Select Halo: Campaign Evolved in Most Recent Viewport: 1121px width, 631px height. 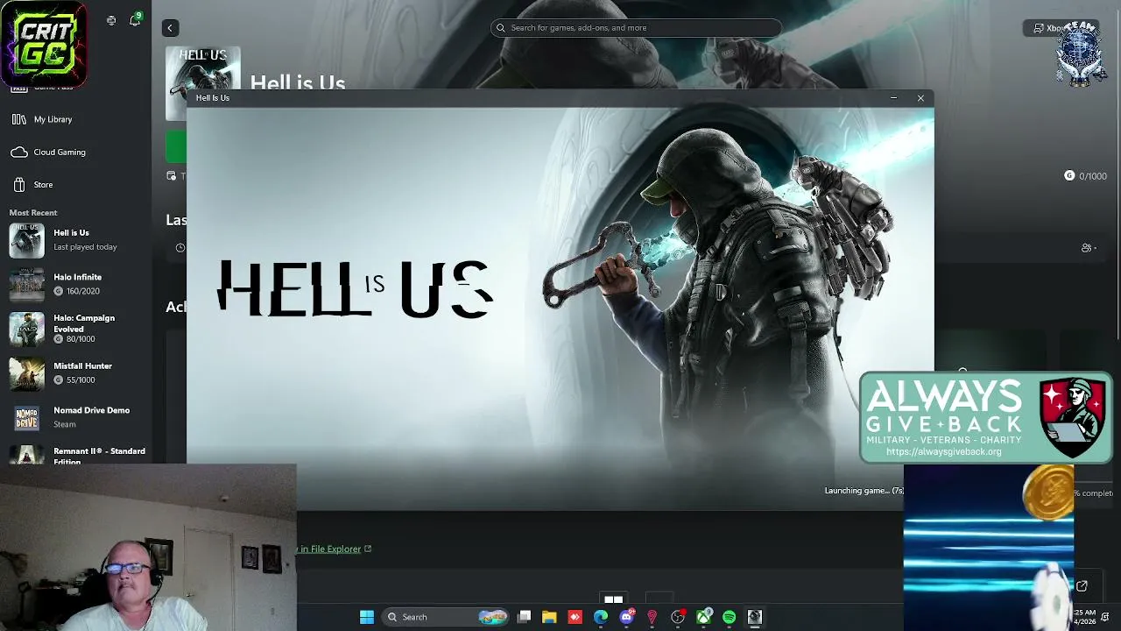76,329
